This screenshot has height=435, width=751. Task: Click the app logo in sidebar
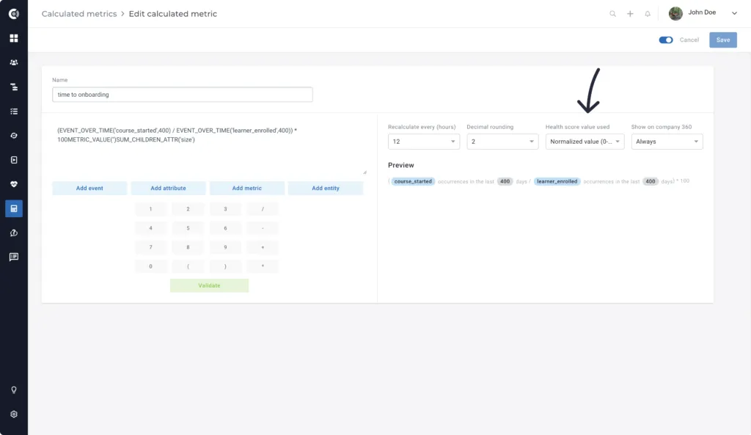(14, 13)
